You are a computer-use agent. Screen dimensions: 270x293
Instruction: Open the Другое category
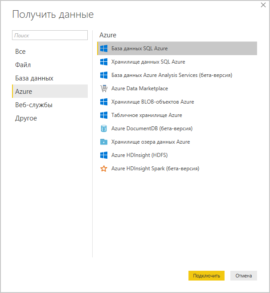[x=50, y=118]
